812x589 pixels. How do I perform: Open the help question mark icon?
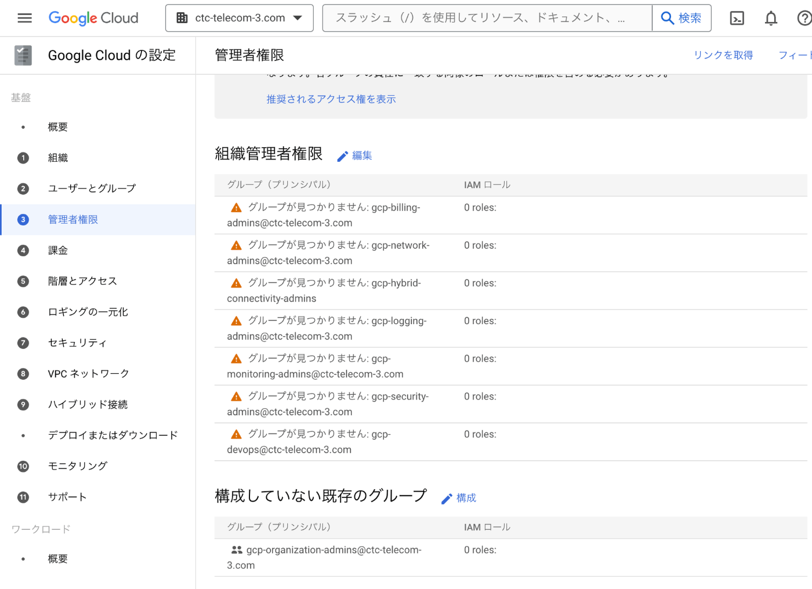tap(804, 19)
